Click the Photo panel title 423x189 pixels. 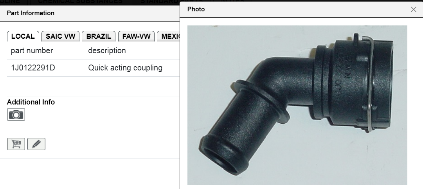(196, 9)
